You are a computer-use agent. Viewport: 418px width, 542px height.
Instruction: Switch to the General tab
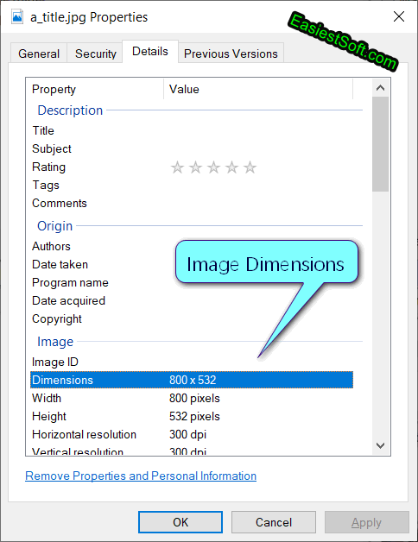click(39, 54)
